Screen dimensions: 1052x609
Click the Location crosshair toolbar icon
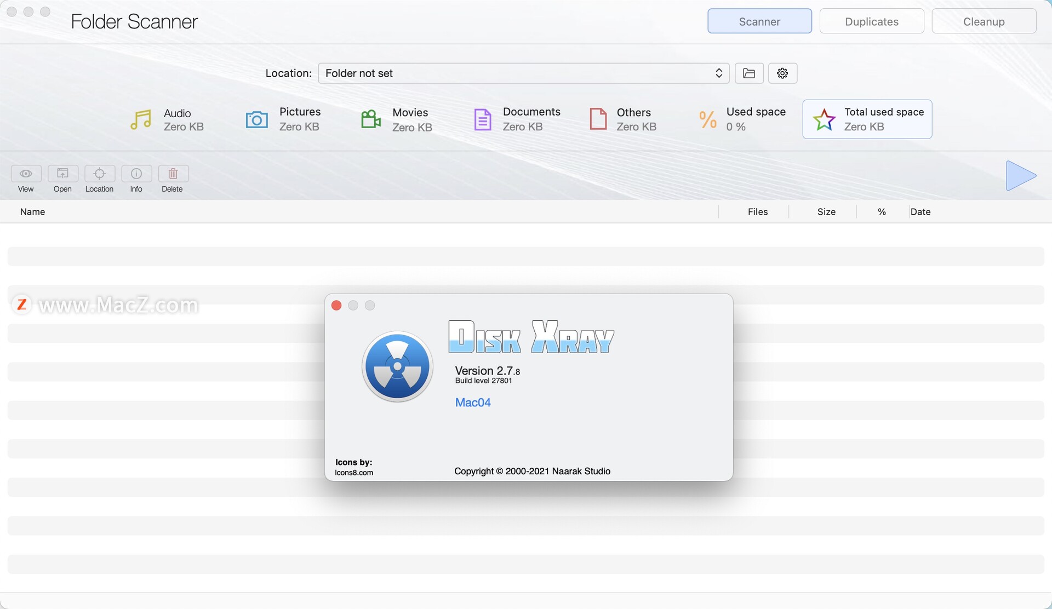99,174
